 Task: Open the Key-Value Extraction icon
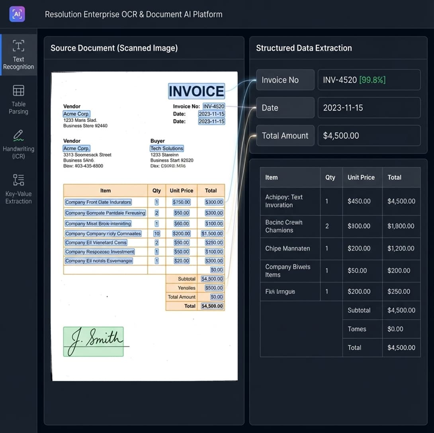[x=18, y=180]
